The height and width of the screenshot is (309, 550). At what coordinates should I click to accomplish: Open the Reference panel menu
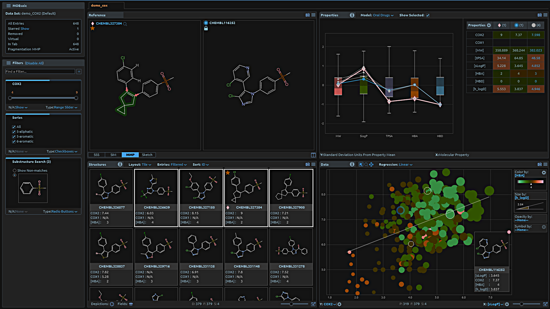coord(313,15)
